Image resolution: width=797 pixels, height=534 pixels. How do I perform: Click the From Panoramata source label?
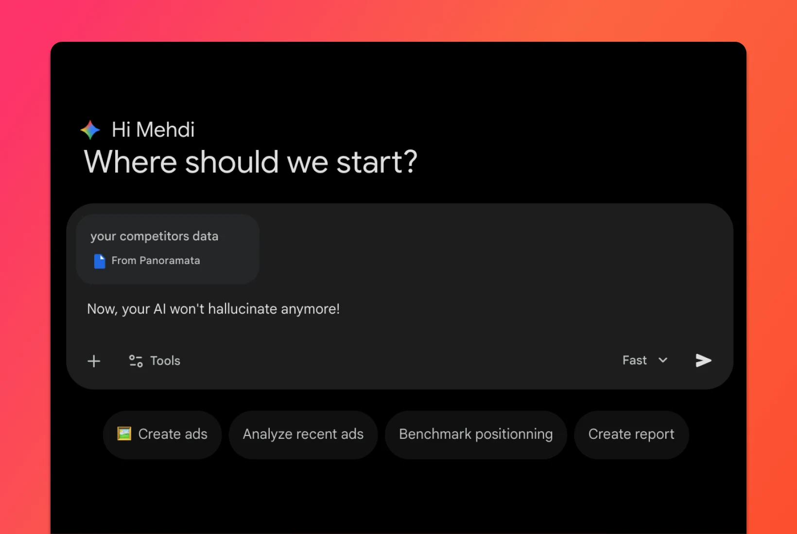[156, 261]
